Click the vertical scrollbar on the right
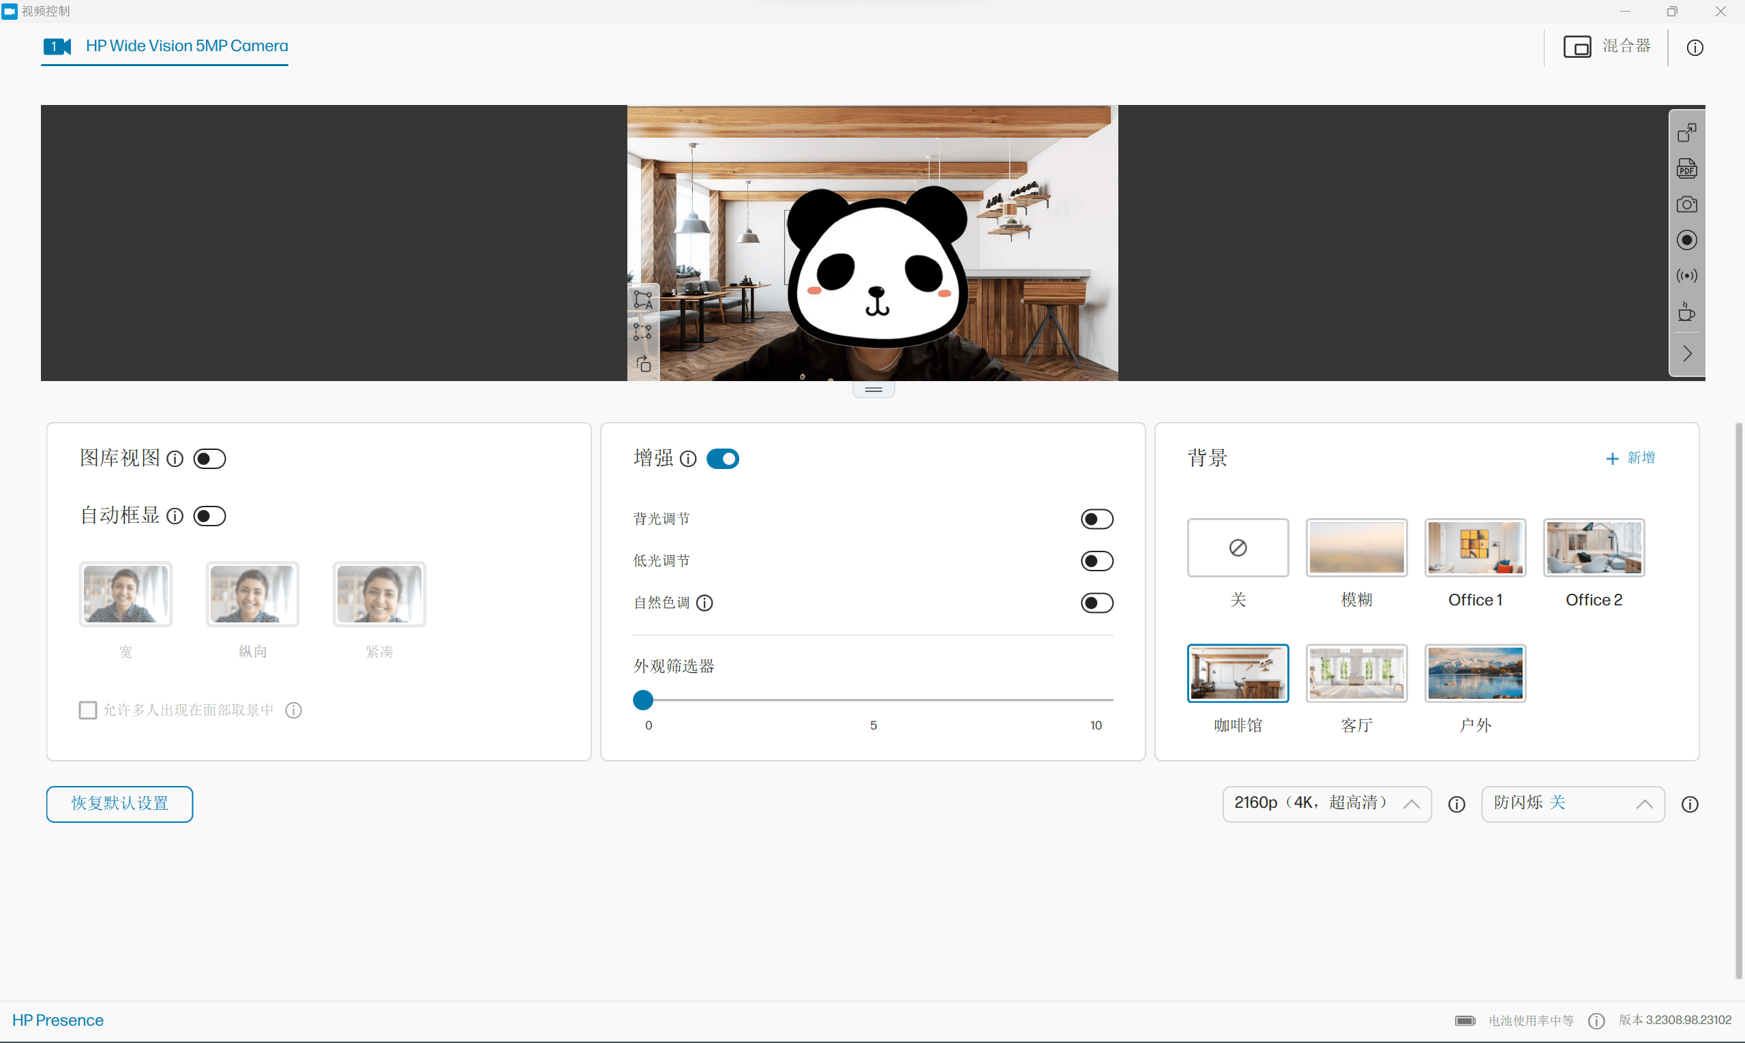1745x1043 pixels. pos(1740,699)
